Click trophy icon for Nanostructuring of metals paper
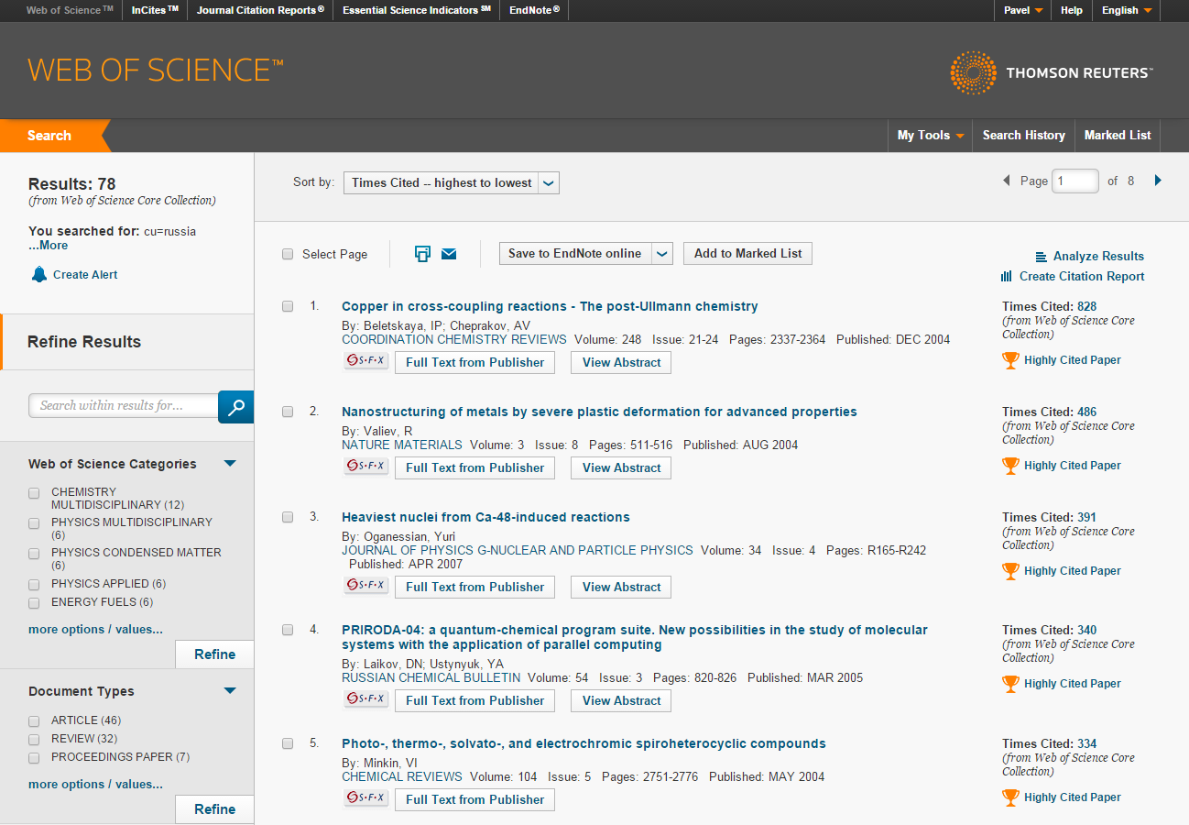The width and height of the screenshot is (1189, 825). pyautogui.click(x=1010, y=466)
